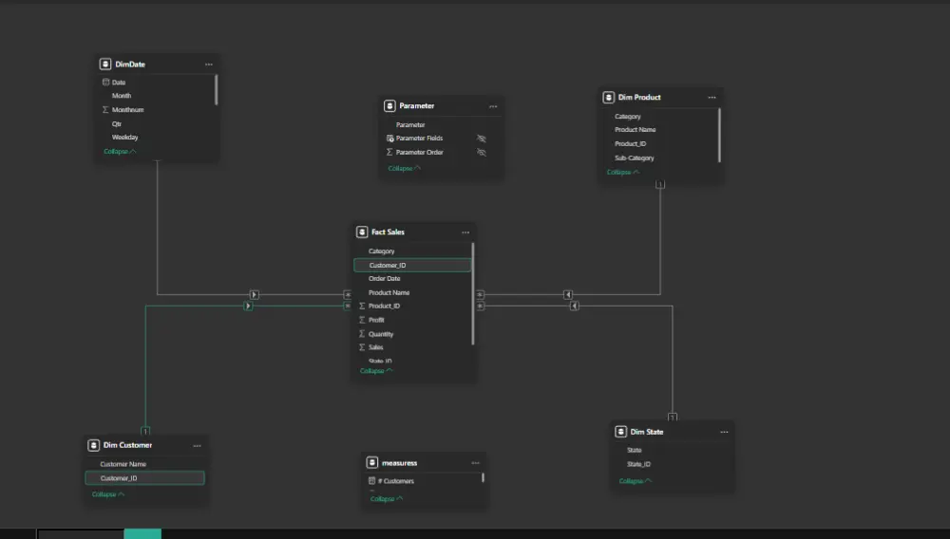Click Dim Customer cardinality 1 marker
Viewport: 950px width, 539px height.
pyautogui.click(x=145, y=432)
